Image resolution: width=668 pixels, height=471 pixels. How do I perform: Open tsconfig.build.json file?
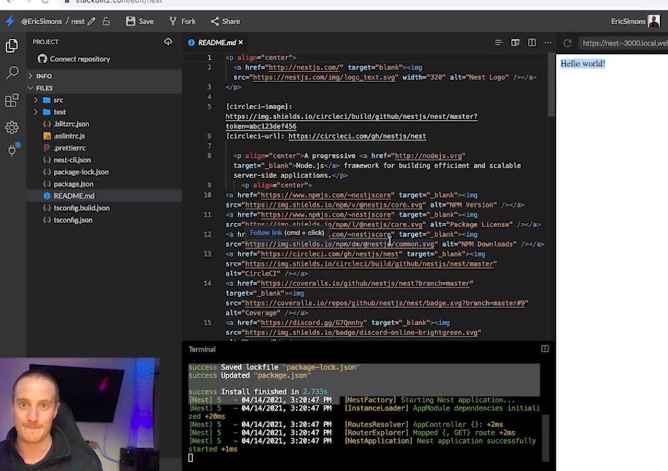[x=104, y=208]
